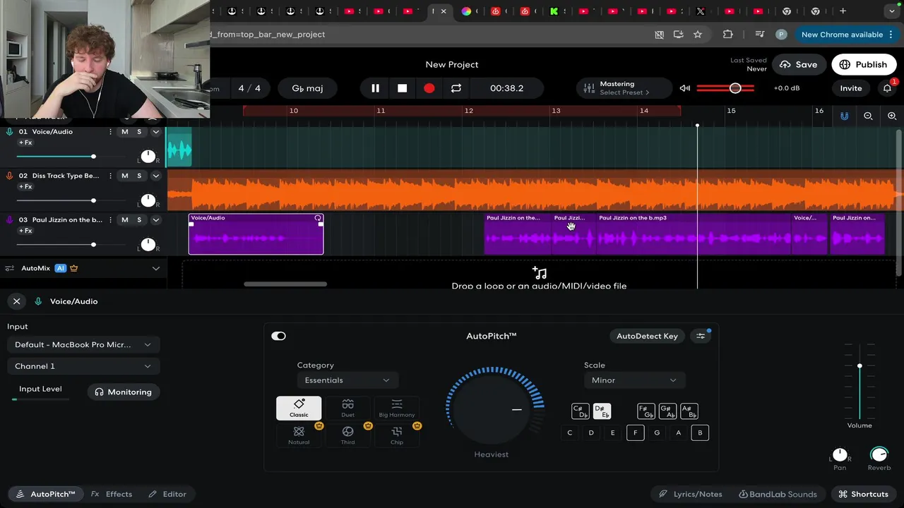This screenshot has width=904, height=508.
Task: Publish the project
Action: coord(863,64)
